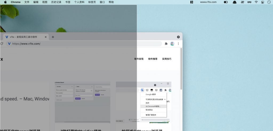Open the 窗口 menu
This screenshot has height=131, width=273.
click(x=102, y=2)
